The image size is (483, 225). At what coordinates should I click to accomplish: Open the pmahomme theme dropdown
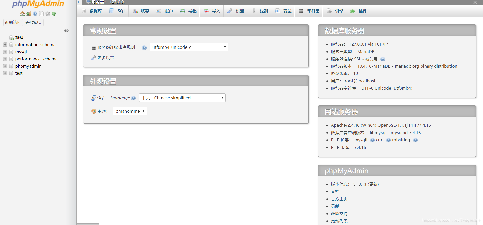[x=130, y=111]
